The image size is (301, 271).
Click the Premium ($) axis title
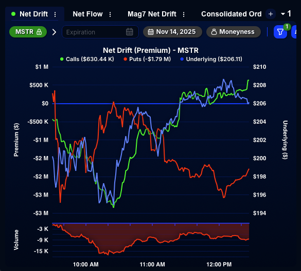coord(16,140)
